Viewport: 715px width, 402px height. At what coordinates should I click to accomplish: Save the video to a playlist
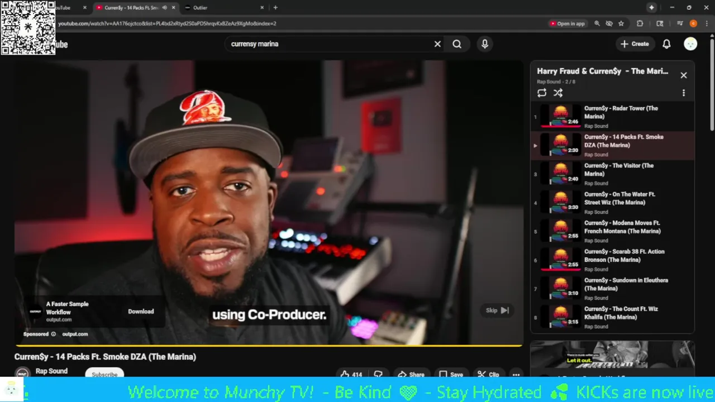(451, 375)
